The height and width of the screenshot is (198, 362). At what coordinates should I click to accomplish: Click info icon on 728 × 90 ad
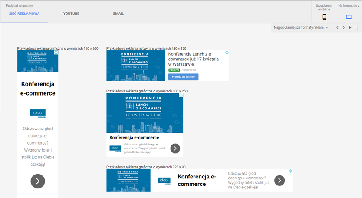point(290,171)
